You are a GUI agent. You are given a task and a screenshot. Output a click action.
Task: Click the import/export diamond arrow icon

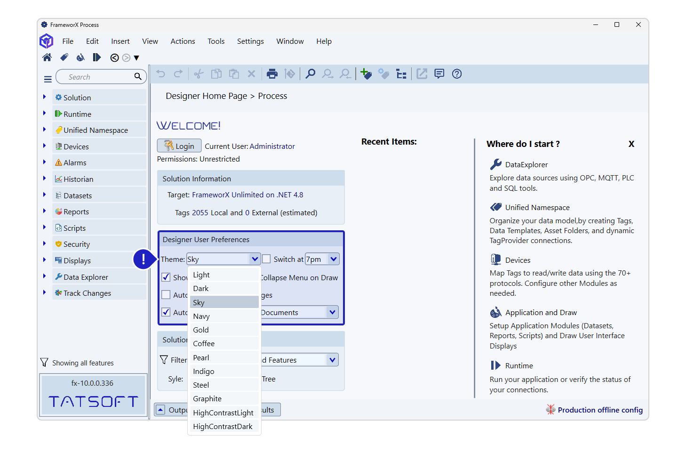point(290,74)
